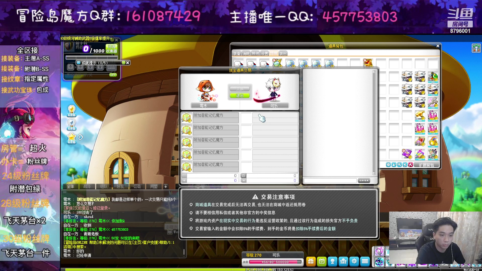Click the meso coin button in 可乐's trade
This screenshot has width=482, height=271.
[244, 176]
